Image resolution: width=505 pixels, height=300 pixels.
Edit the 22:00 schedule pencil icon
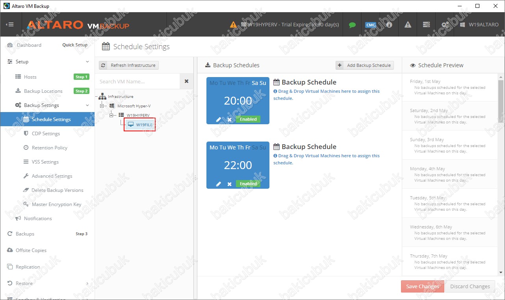pyautogui.click(x=219, y=184)
